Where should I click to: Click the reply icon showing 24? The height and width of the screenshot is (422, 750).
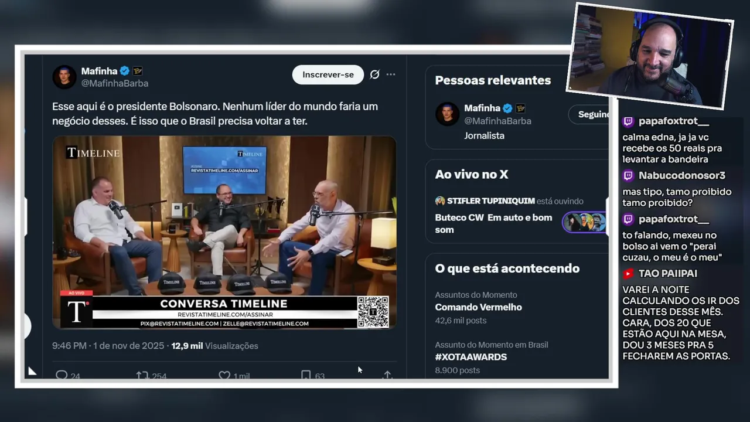[x=62, y=375]
